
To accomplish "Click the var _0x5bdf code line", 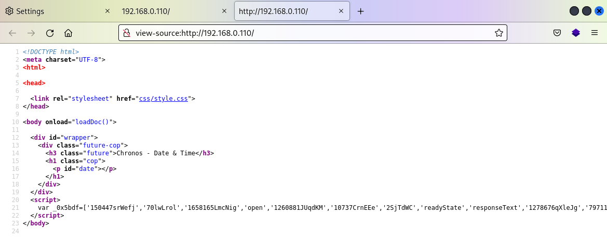I will pyautogui.click(x=322, y=207).
